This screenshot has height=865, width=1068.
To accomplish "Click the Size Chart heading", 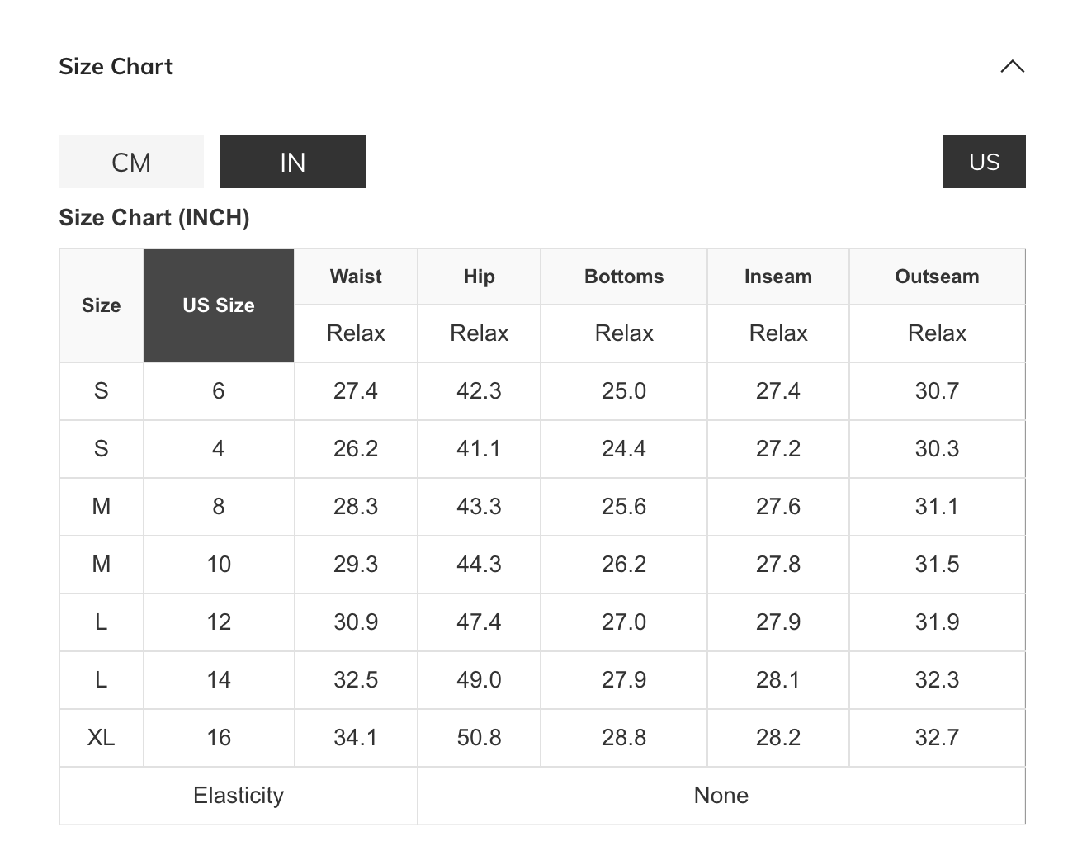I will click(116, 67).
